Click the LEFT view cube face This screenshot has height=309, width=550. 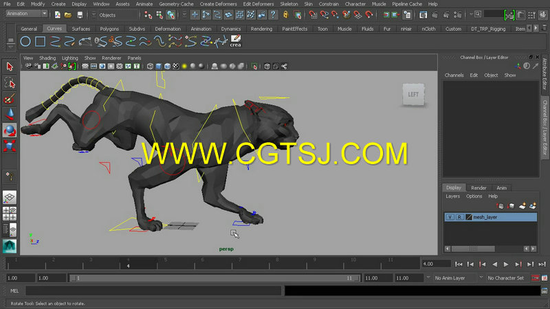tap(414, 94)
